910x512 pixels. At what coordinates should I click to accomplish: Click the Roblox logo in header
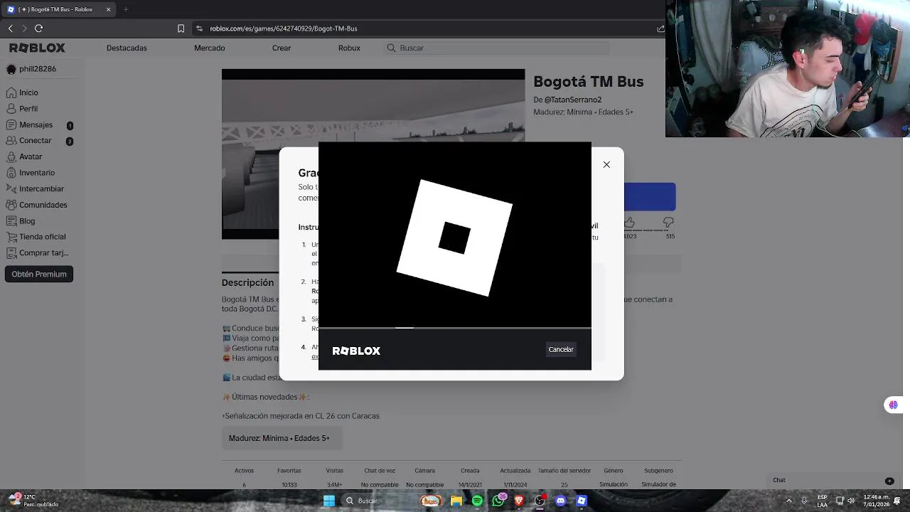(37, 48)
